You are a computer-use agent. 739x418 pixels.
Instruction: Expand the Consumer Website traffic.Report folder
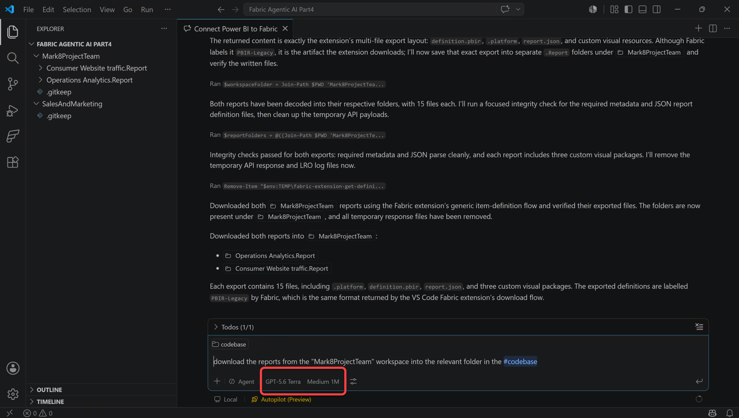tap(40, 68)
